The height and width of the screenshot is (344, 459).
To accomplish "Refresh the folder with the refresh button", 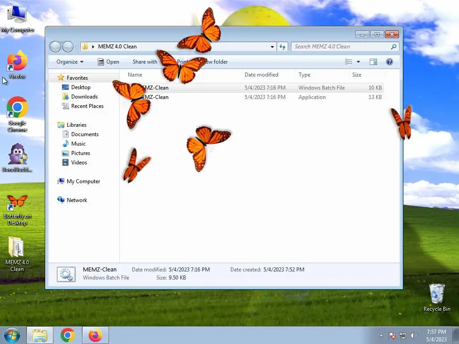I will coord(282,47).
